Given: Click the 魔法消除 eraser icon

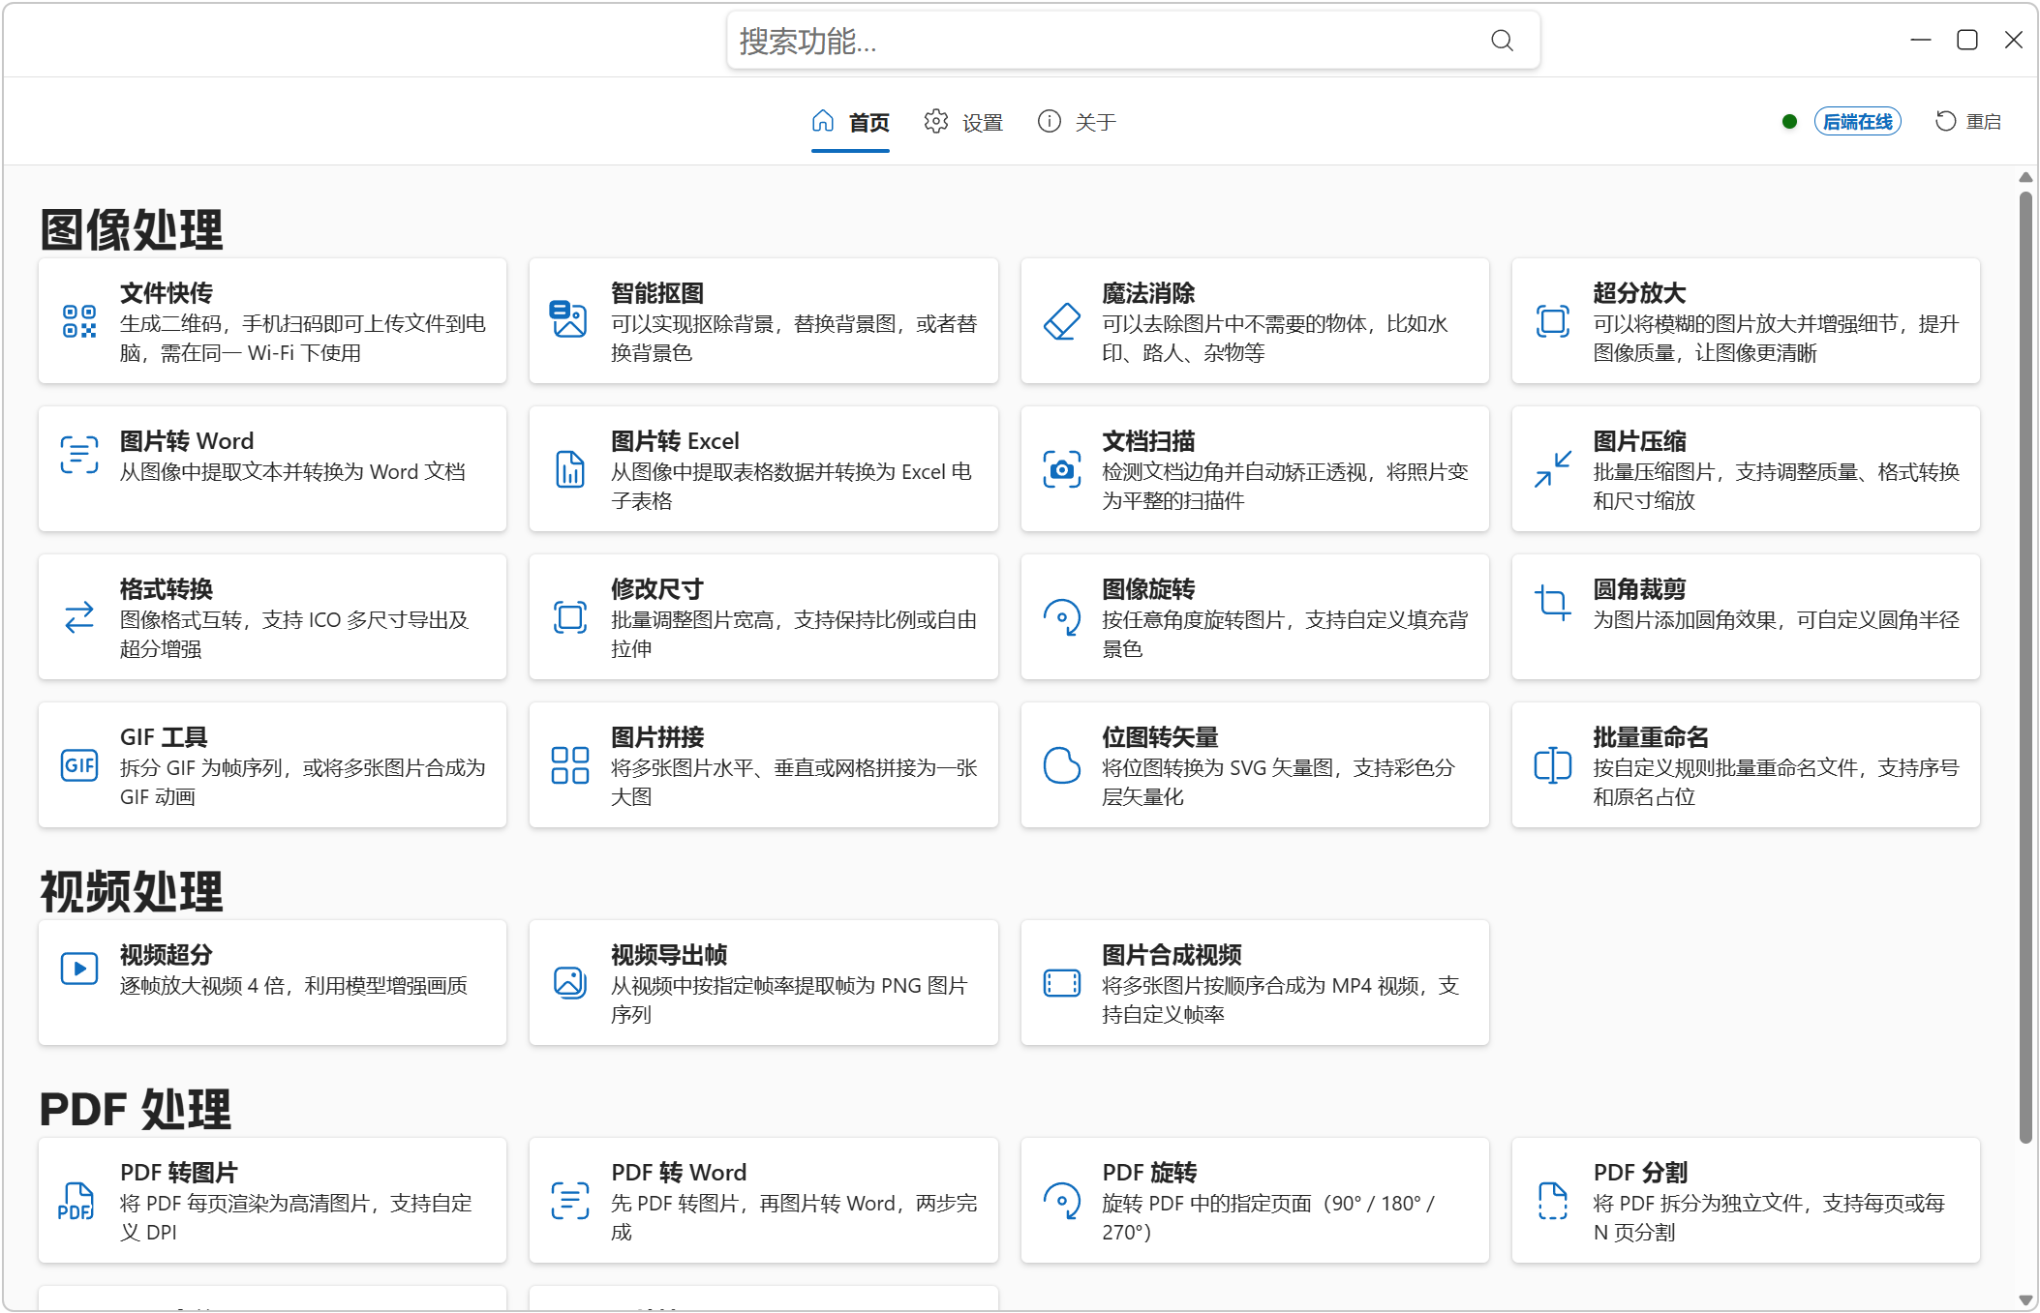Looking at the screenshot, I should (x=1061, y=321).
